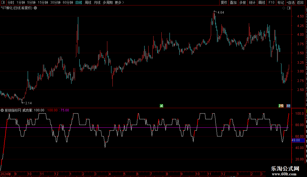Click the magenta 75 threshold line
Viewport: 307px width, 177px height.
145,128
